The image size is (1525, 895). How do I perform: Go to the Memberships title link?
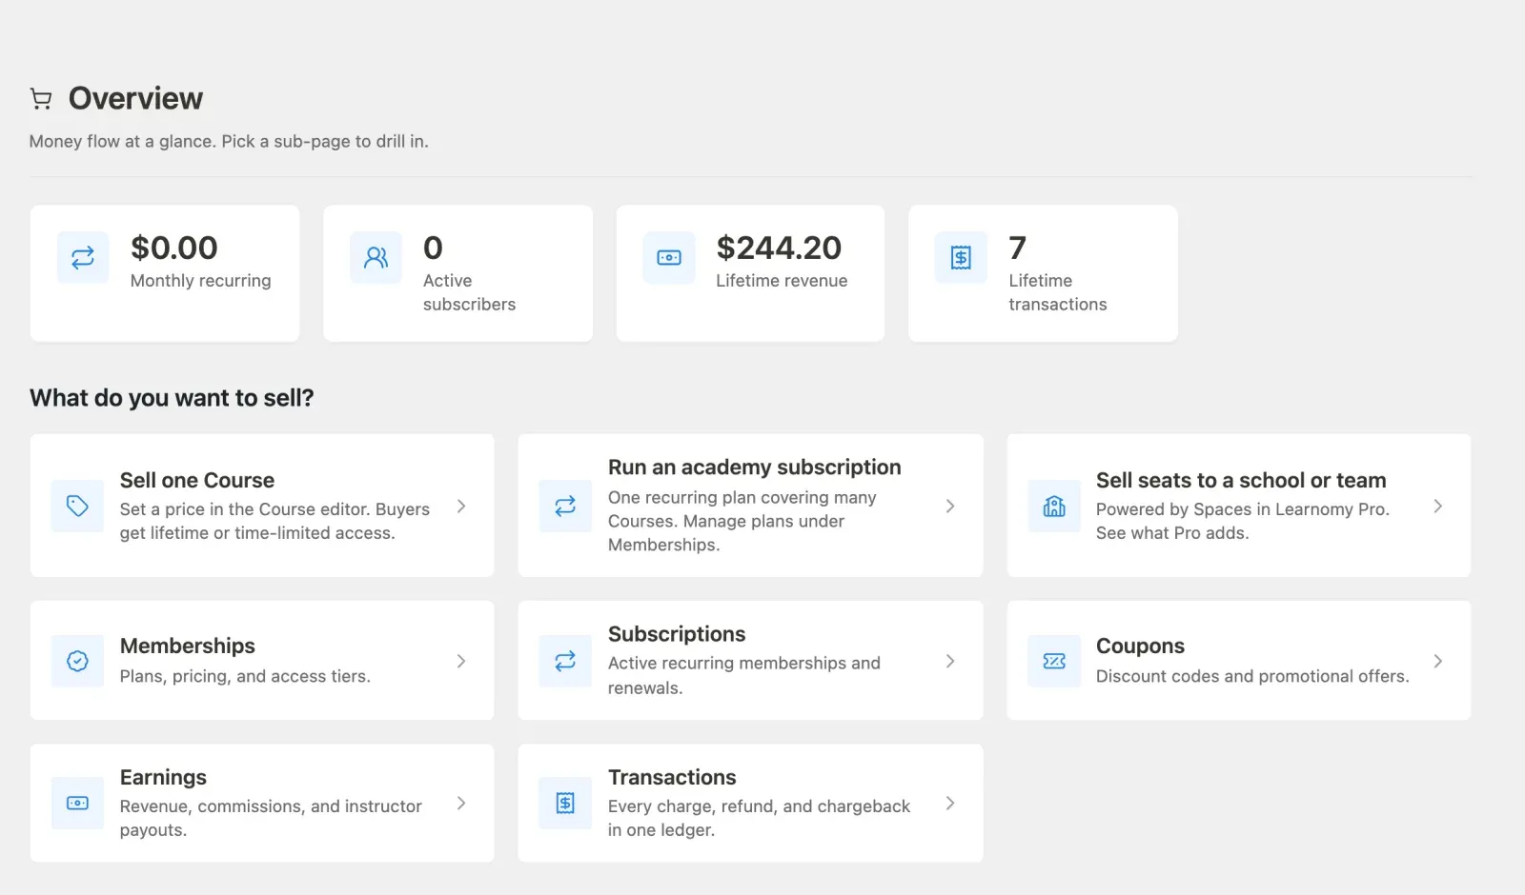188,646
